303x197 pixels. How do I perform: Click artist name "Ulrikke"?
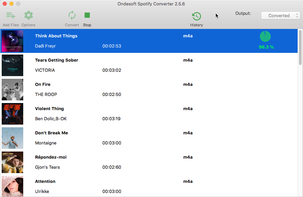pos(42,191)
